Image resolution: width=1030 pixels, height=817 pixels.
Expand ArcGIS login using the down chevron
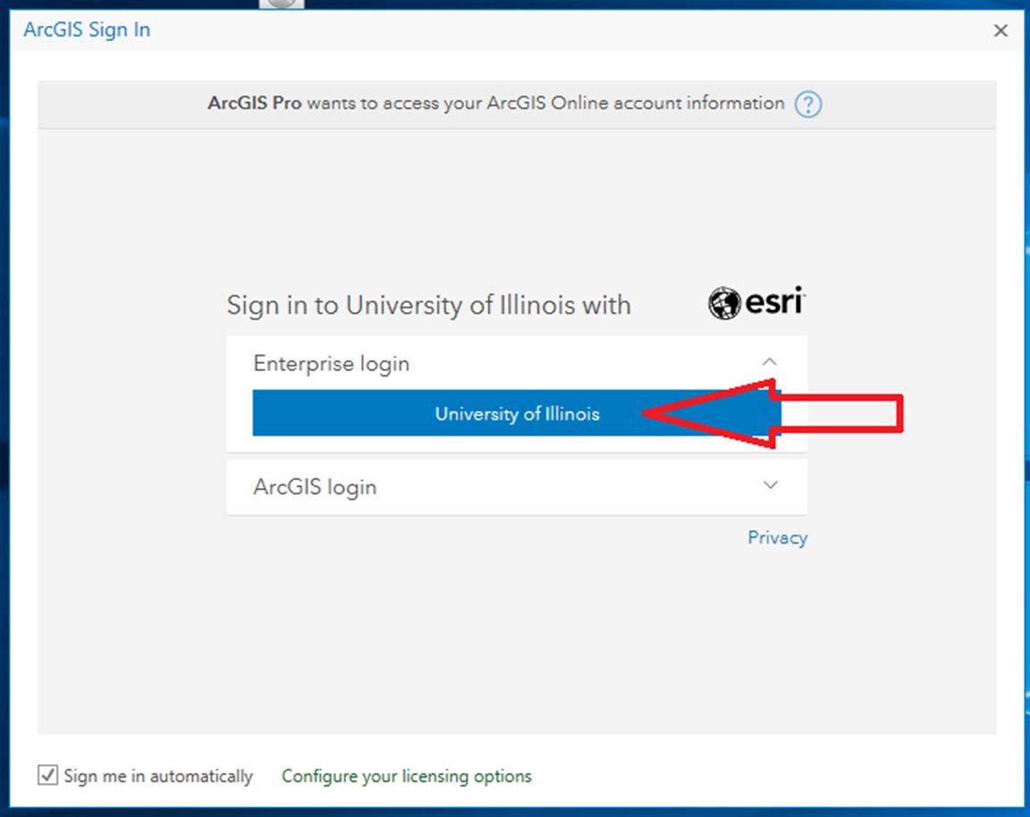coord(771,484)
